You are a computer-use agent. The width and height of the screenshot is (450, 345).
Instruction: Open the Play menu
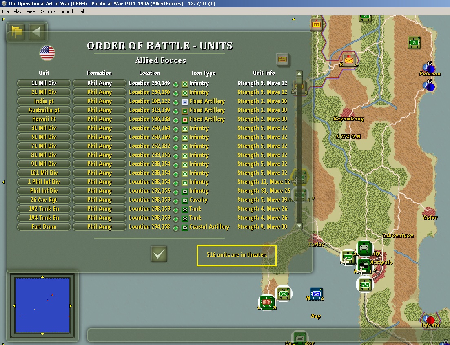click(x=17, y=11)
